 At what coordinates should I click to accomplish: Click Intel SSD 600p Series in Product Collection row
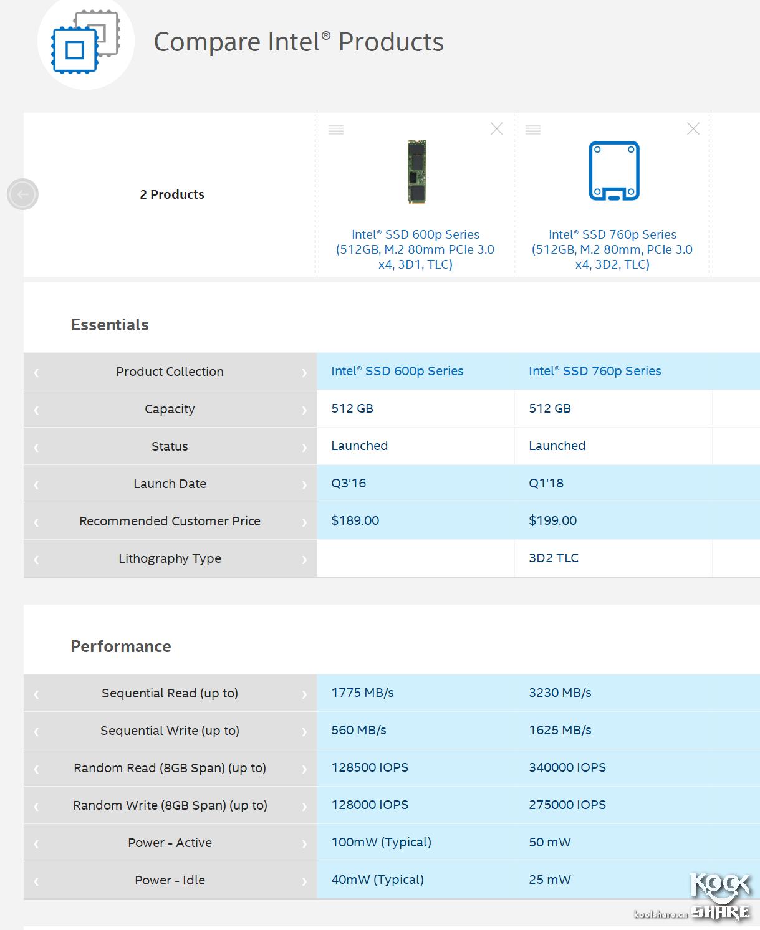point(397,371)
